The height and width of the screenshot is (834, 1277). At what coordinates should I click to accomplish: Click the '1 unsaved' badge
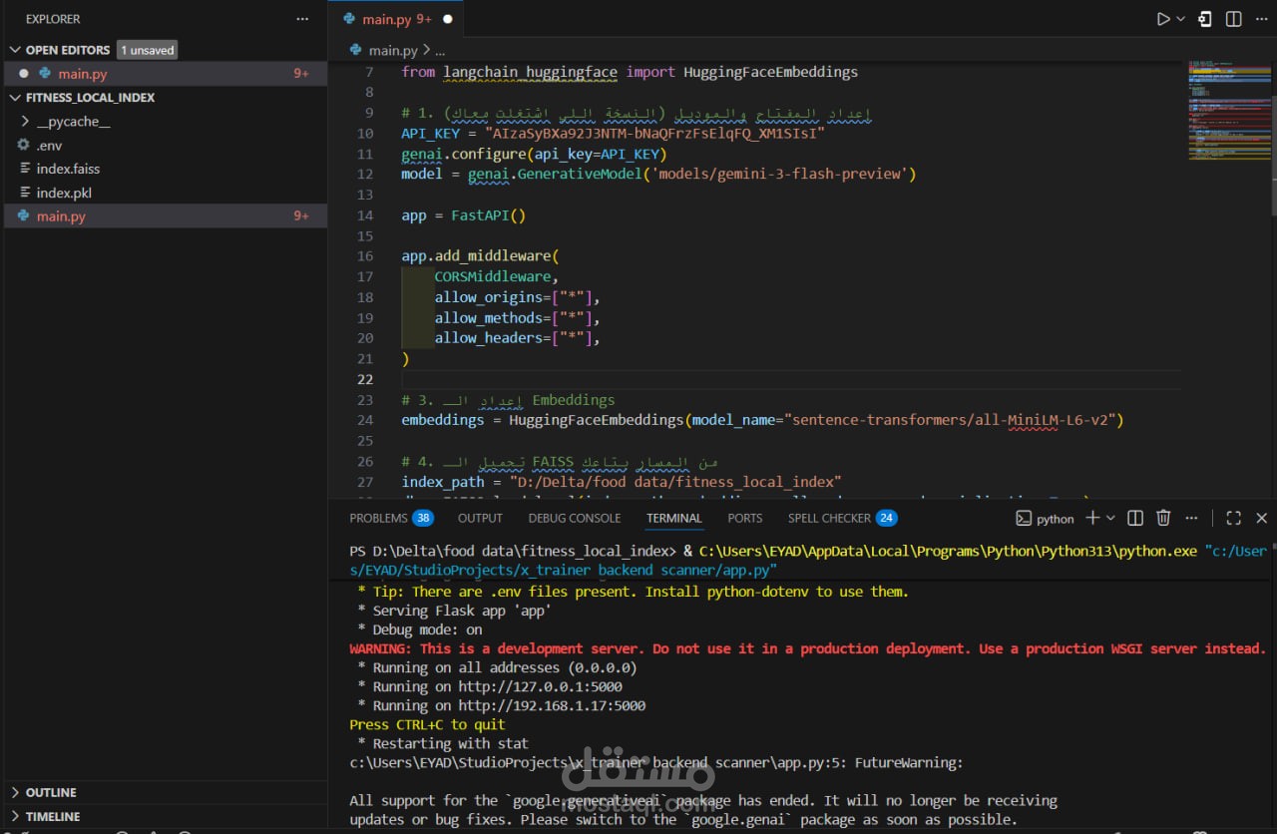[x=148, y=50]
